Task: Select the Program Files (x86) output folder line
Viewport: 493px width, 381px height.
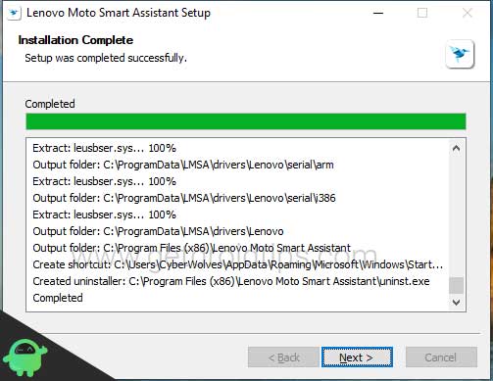Action: pos(191,248)
